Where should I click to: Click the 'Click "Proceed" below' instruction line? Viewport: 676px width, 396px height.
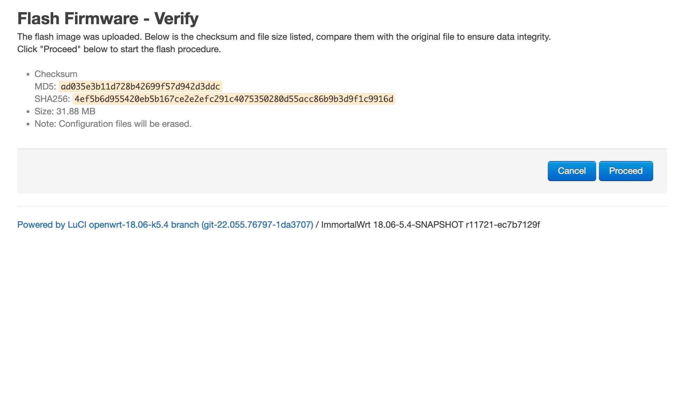(119, 49)
